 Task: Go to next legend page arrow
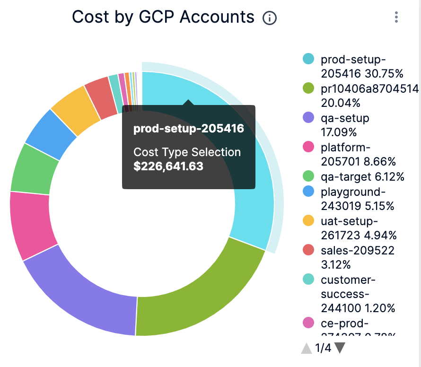pos(340,349)
